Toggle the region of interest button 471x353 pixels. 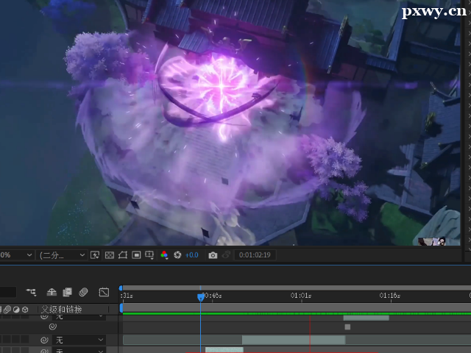click(x=137, y=255)
